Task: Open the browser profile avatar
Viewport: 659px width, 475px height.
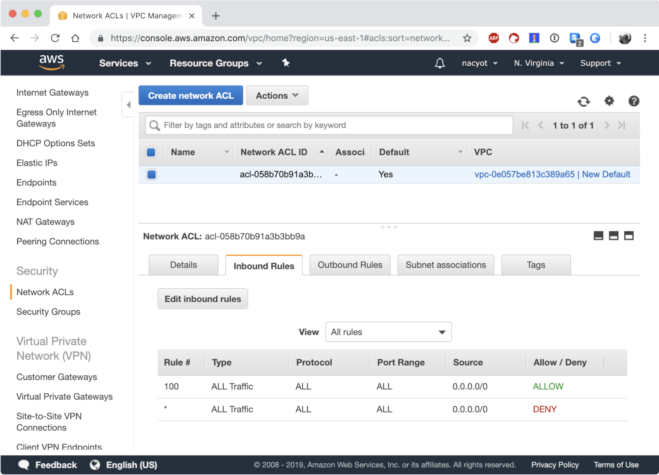Action: (x=625, y=38)
